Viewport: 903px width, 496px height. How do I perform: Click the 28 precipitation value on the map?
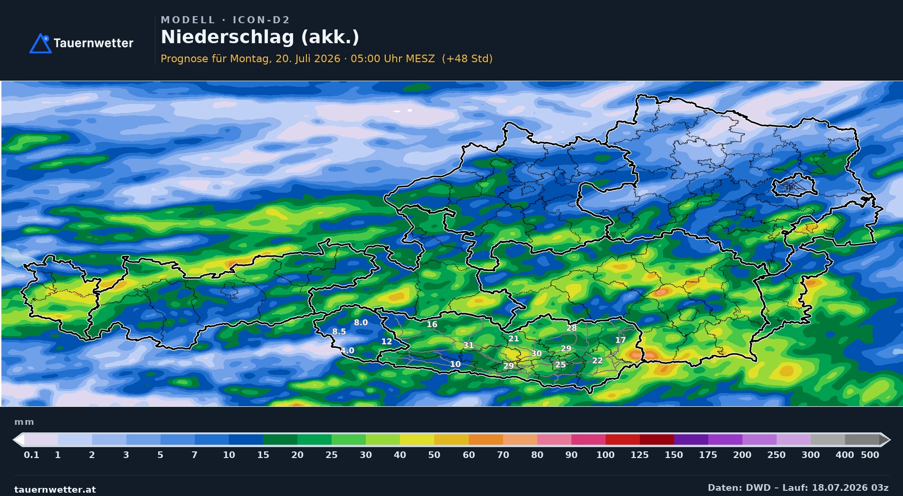(x=571, y=328)
